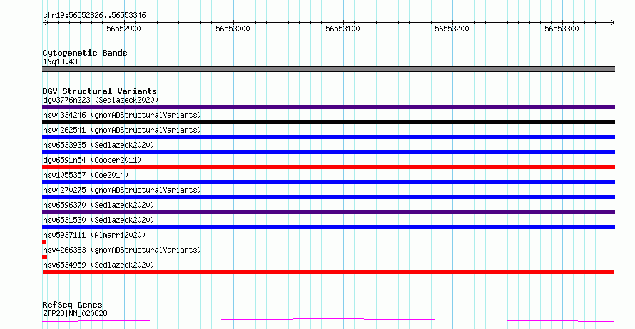Click the gray 19q13.43 cytogenetic band
Image resolution: width=635 pixels, height=329 pixels.
tap(328, 69)
